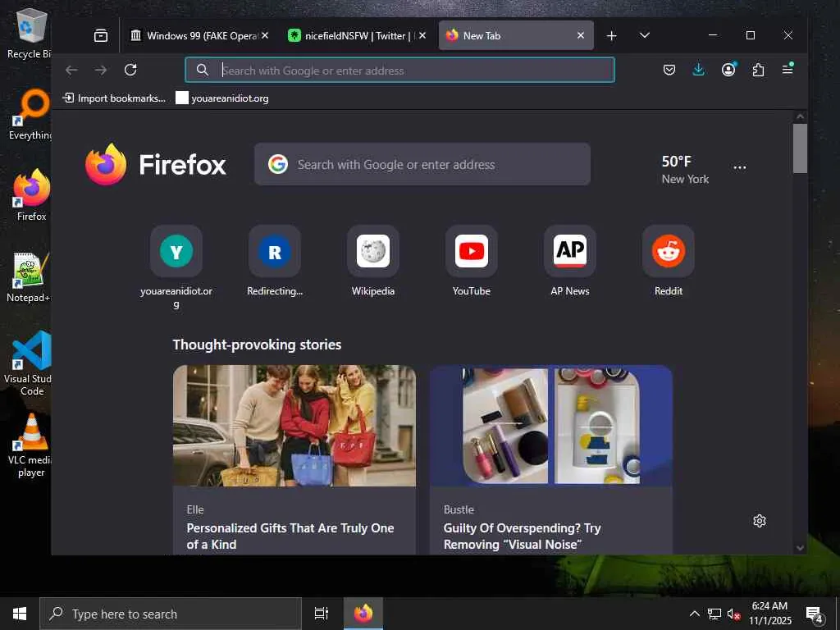Open the Firefox account icon

click(x=728, y=70)
